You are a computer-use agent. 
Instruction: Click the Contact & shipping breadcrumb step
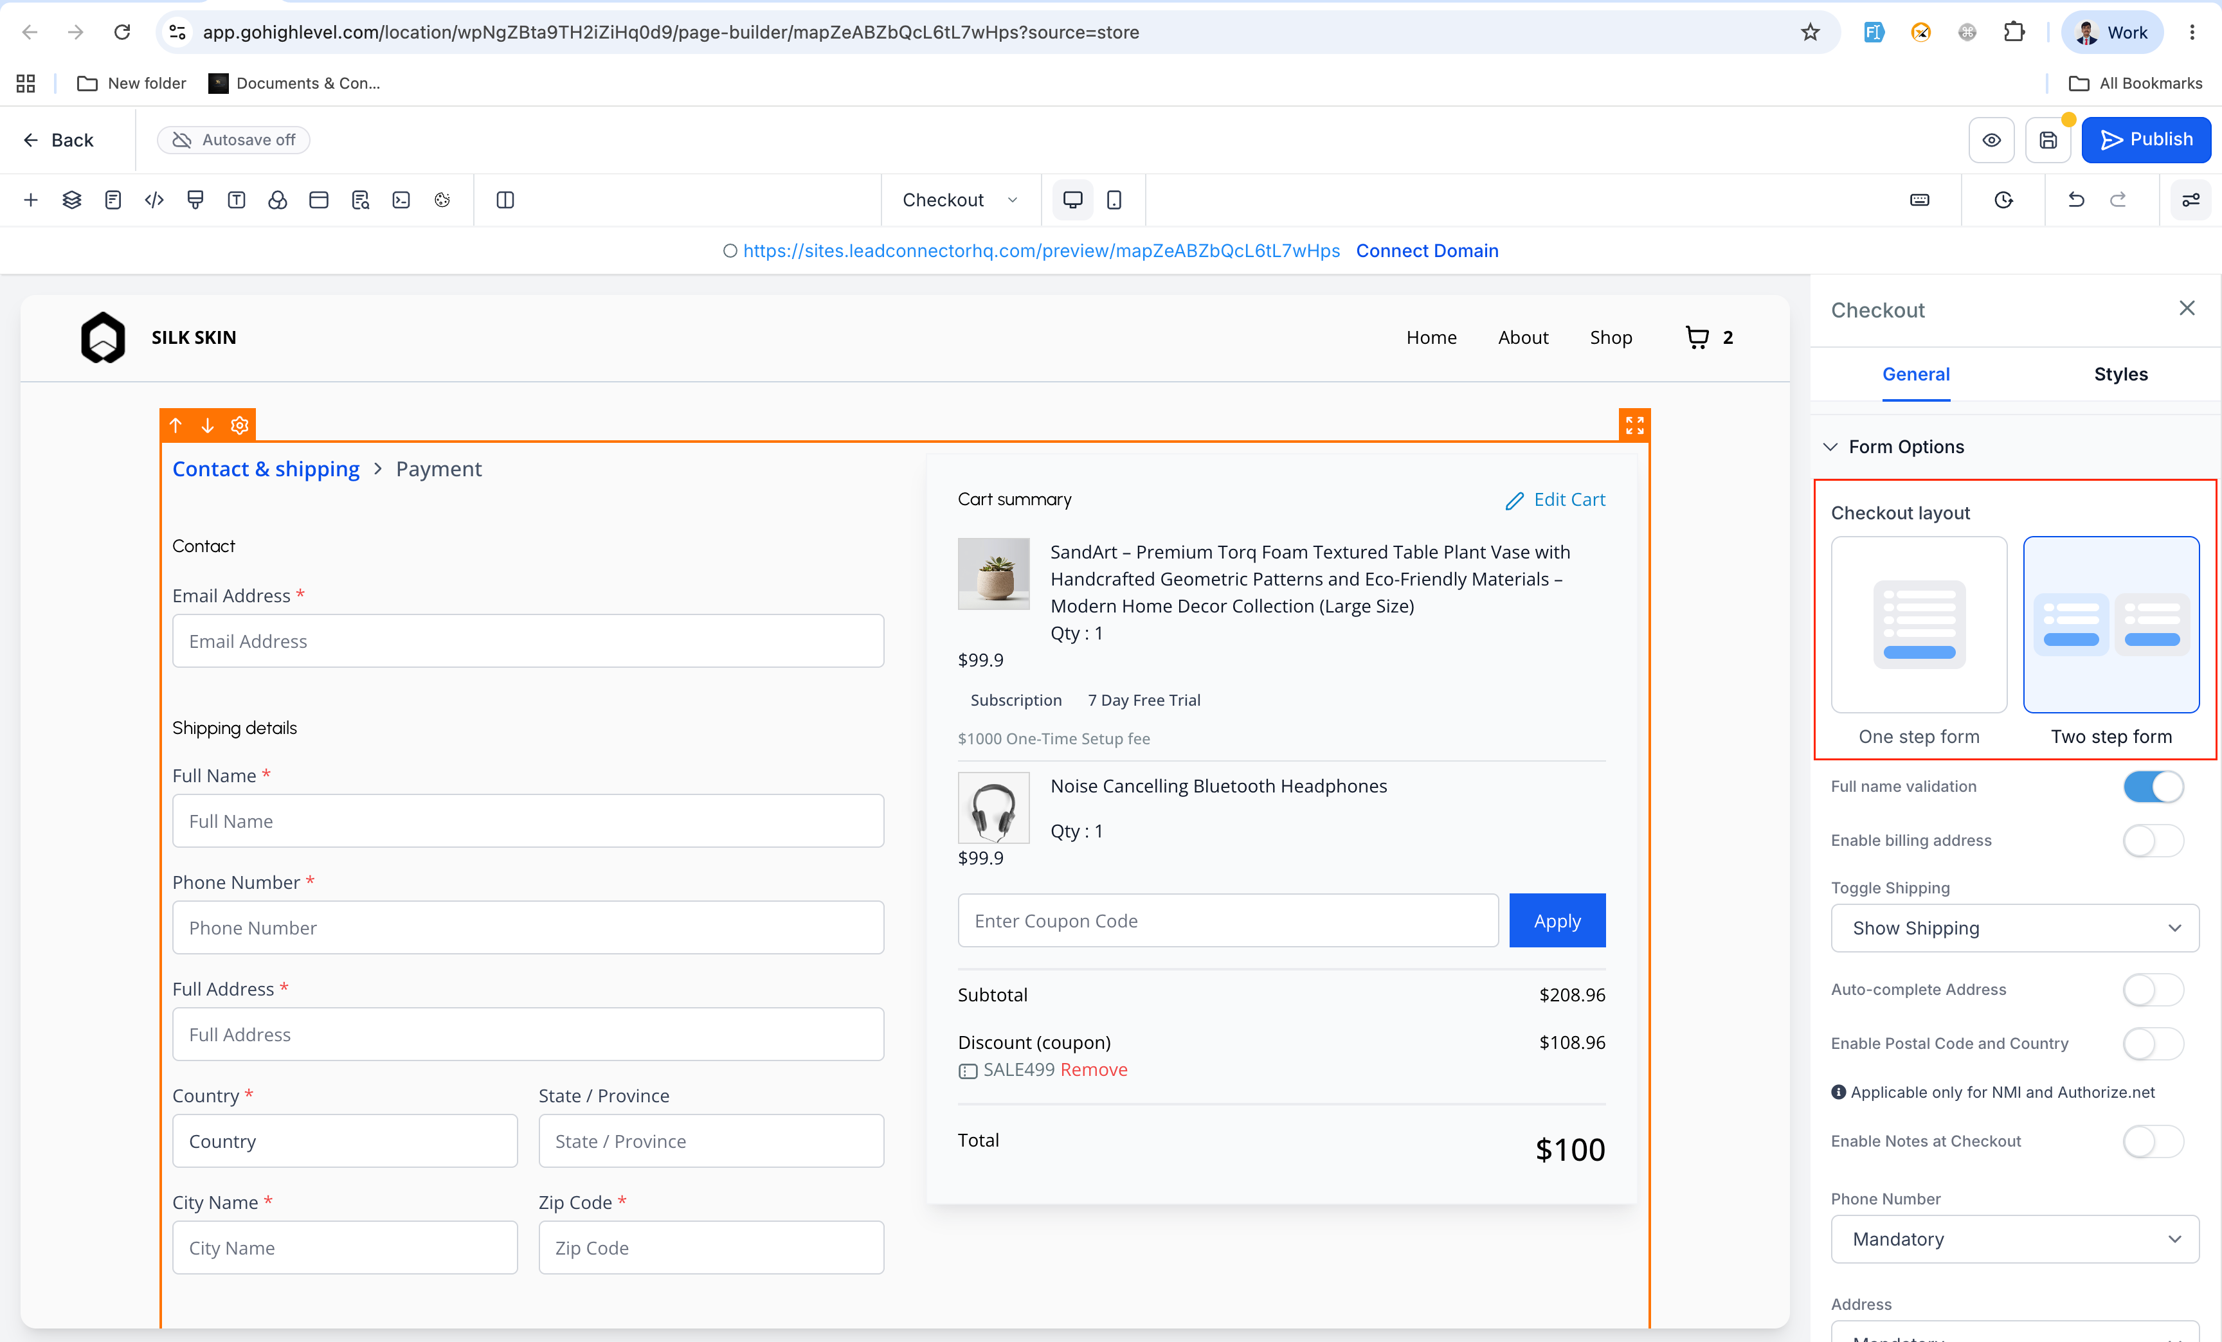pos(266,470)
